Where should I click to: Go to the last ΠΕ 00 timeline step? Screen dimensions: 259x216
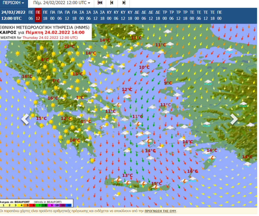(219, 15)
